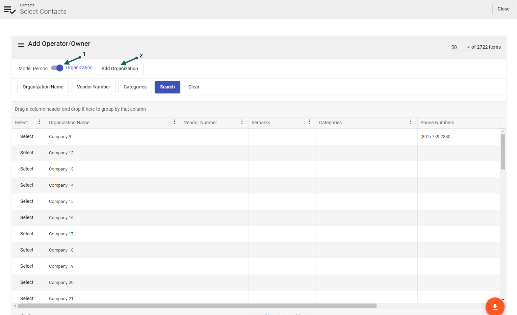Screen dimensions: 517x315
Task: Open the Organization Name filter
Action: click(x=43, y=87)
